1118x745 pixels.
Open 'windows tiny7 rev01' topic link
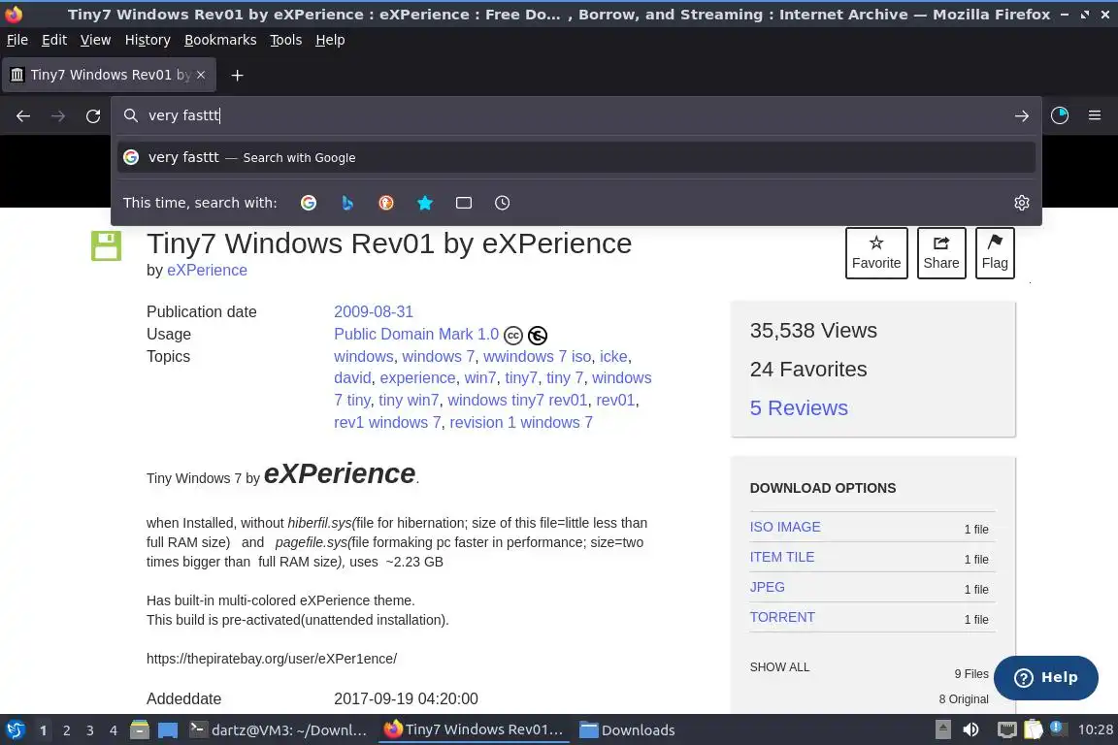pos(517,400)
